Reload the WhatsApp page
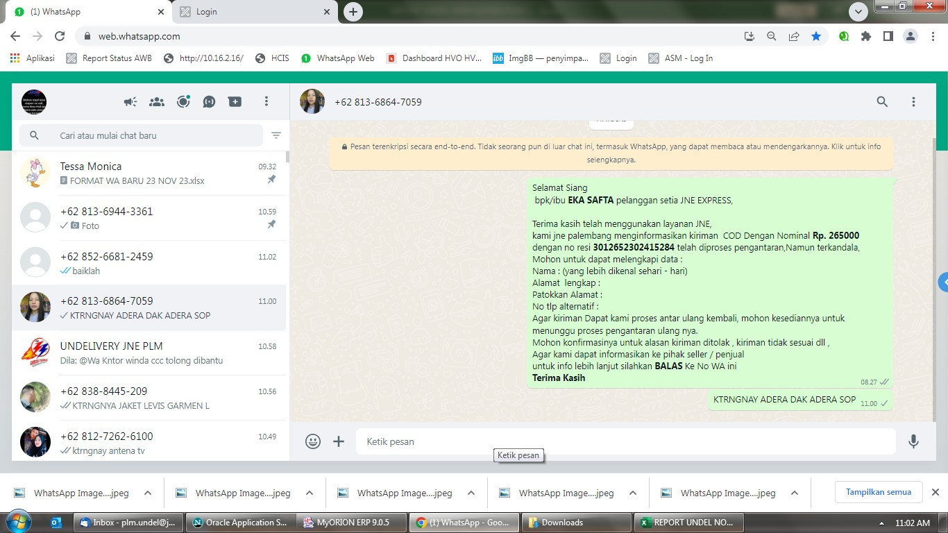948x533 pixels. pyautogui.click(x=60, y=36)
